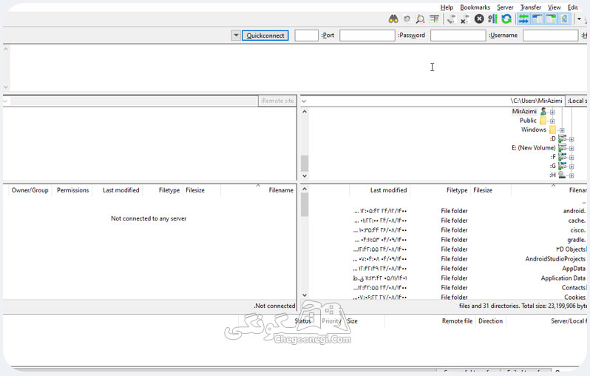The height and width of the screenshot is (376, 590).
Task: Open the Bookmarks menu
Action: (x=475, y=7)
